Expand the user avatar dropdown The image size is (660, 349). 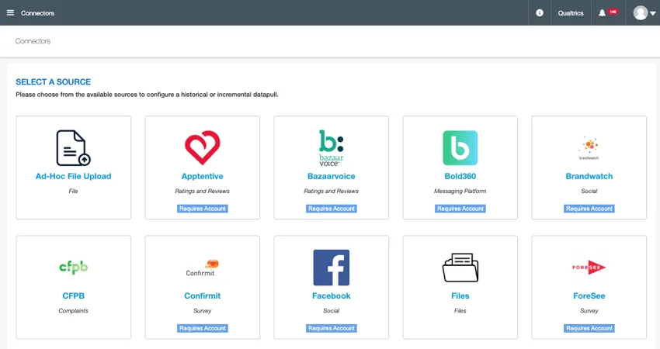click(x=644, y=13)
